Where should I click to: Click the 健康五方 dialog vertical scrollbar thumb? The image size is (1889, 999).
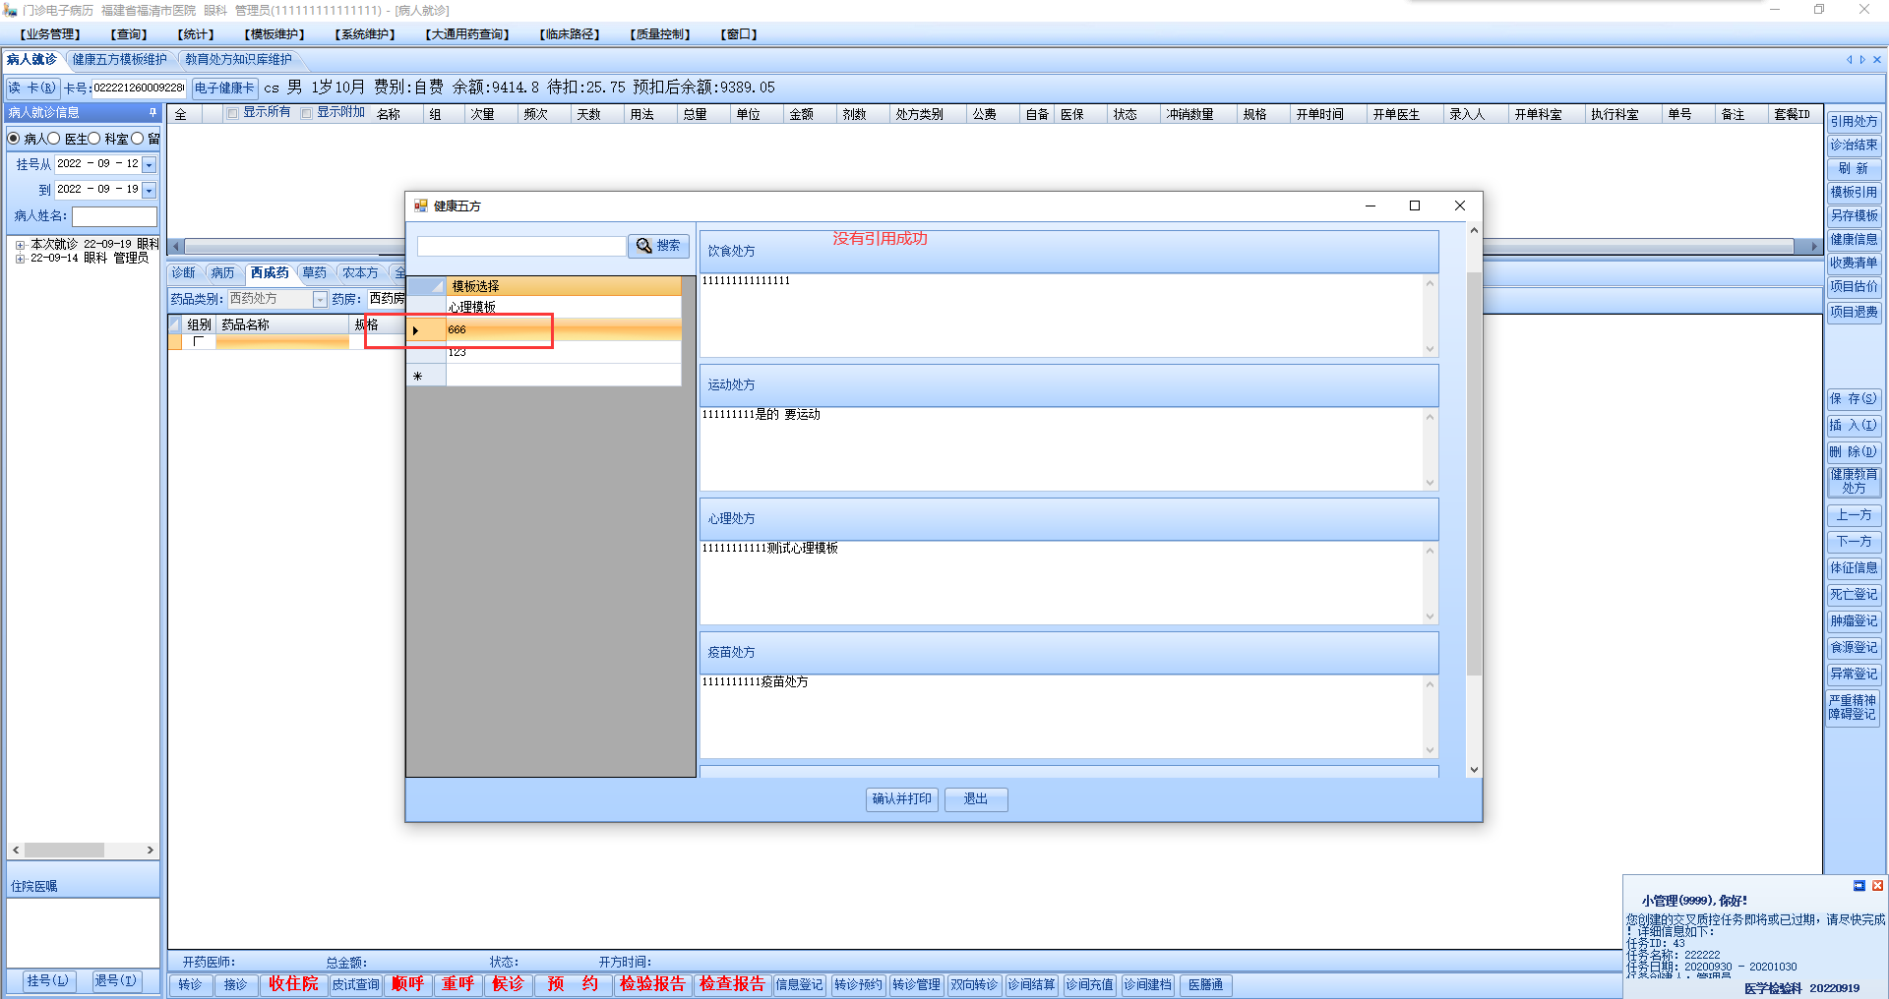(1474, 472)
